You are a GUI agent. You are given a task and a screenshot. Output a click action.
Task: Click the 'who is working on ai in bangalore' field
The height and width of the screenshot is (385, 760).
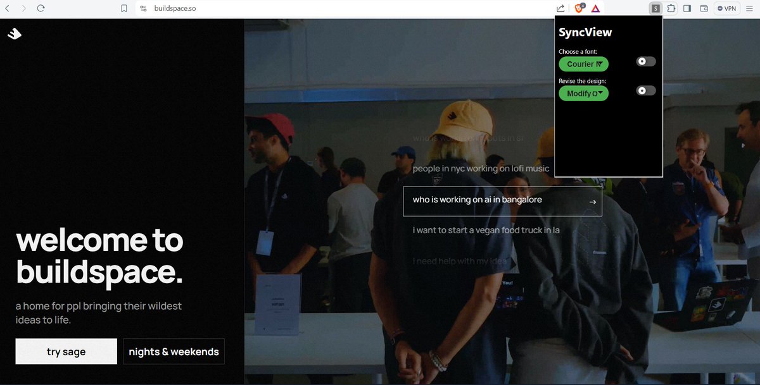502,201
